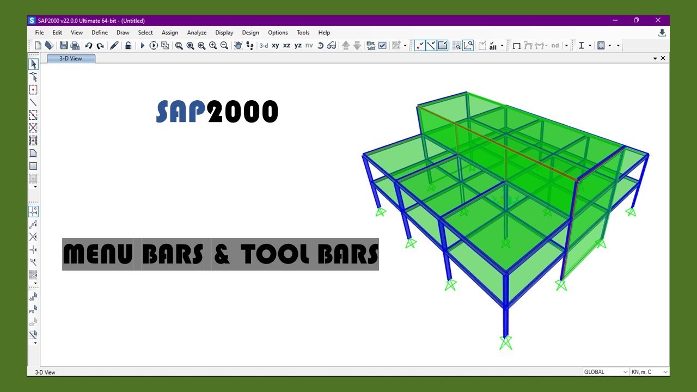The width and height of the screenshot is (697, 392).
Task: Select the Pan hand tool
Action: point(238,46)
